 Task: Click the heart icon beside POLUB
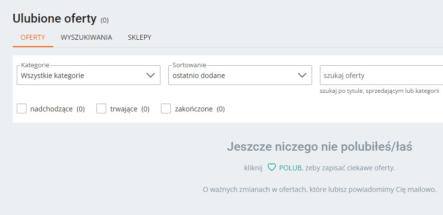coord(272,167)
